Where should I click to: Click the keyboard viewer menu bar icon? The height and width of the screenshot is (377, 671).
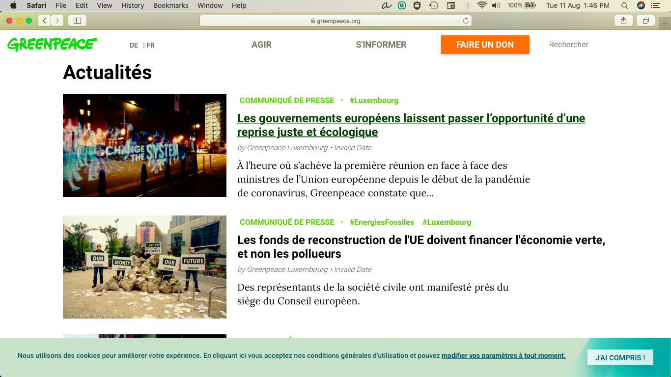[451, 5]
